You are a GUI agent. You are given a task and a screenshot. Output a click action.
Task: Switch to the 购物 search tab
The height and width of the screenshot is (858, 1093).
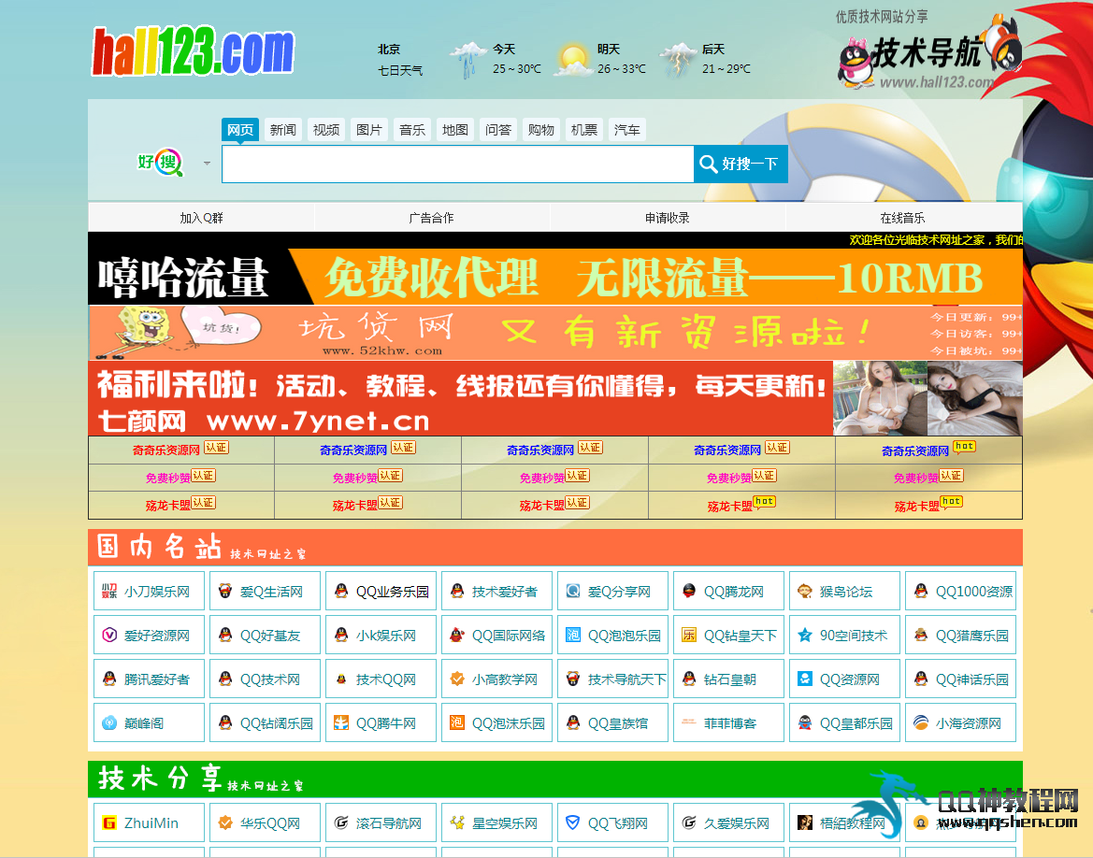541,130
